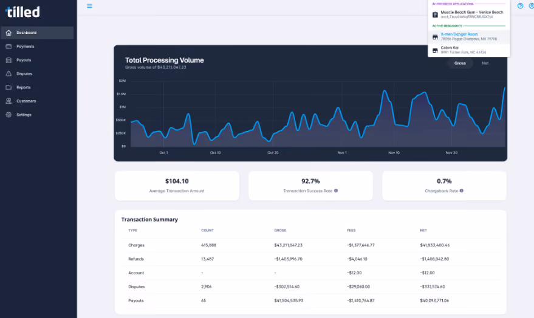
Task: Go to Customers page
Action: pyautogui.click(x=37, y=101)
